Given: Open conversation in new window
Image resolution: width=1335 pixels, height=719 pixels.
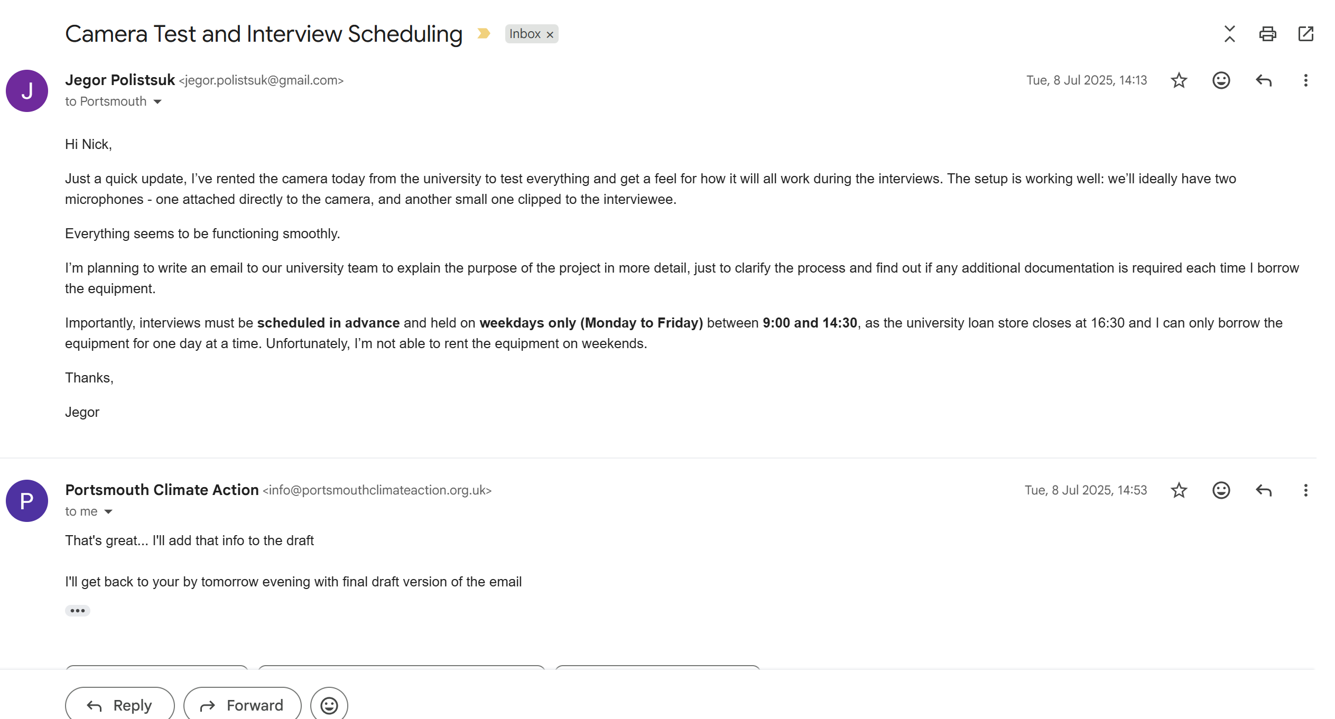Looking at the screenshot, I should click(1305, 34).
